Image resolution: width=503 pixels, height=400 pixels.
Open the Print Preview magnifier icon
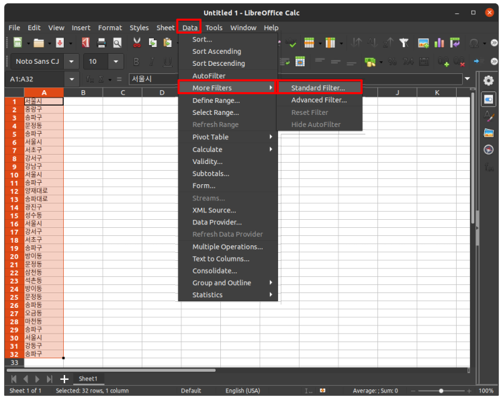[x=118, y=43]
